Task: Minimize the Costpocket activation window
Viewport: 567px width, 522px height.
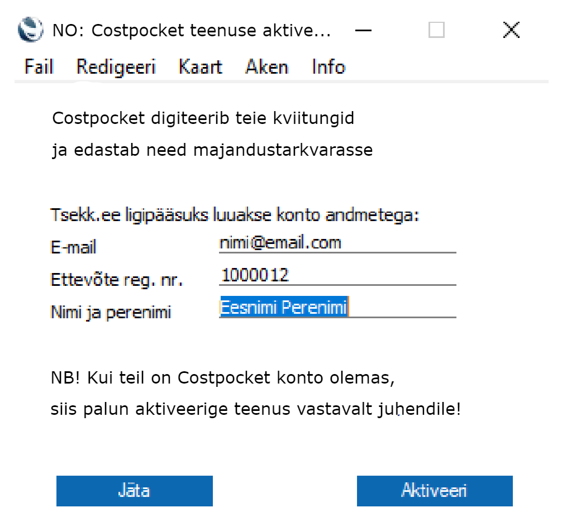Action: pyautogui.click(x=363, y=30)
